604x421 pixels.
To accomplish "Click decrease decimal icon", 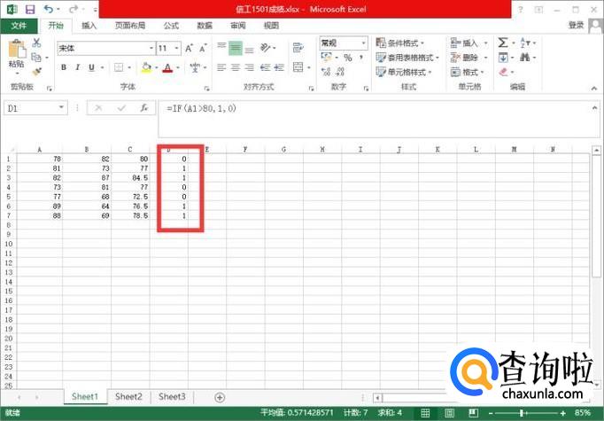I will pyautogui.click(x=340, y=72).
